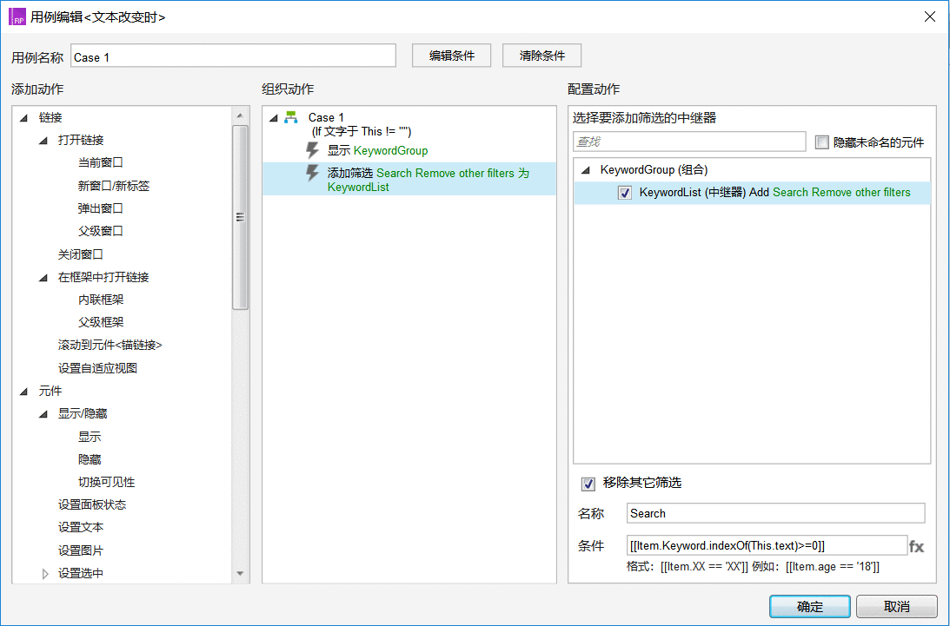Viewport: 950px width, 626px height.
Task: Select the 新窗口/新标签 action
Action: 113,186
